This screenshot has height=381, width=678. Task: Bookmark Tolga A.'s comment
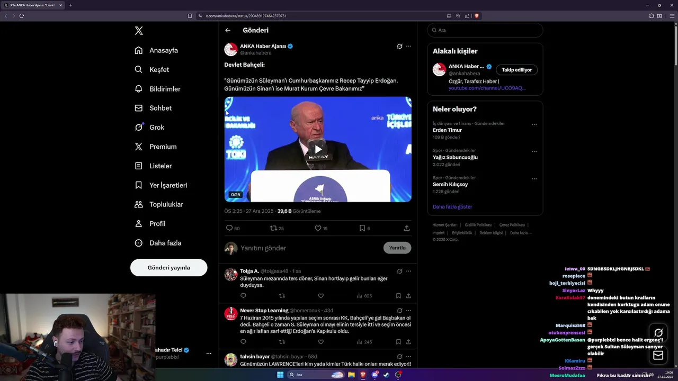398,296
